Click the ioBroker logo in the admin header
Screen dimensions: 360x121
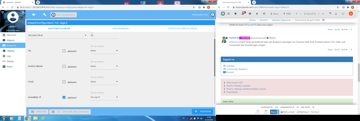212,15
